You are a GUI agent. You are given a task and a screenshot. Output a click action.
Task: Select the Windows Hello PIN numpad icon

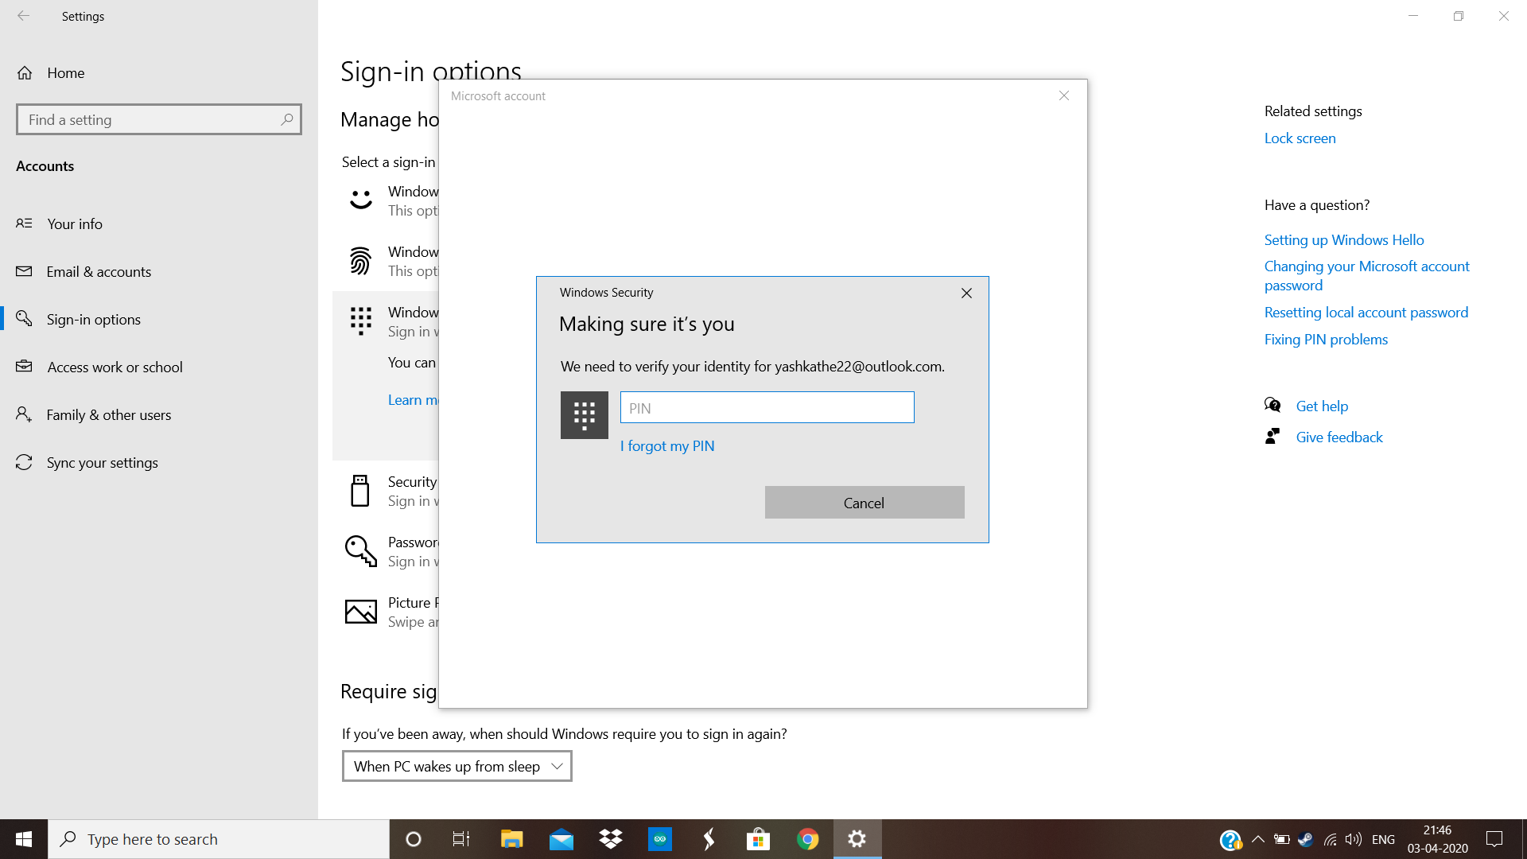[585, 414]
